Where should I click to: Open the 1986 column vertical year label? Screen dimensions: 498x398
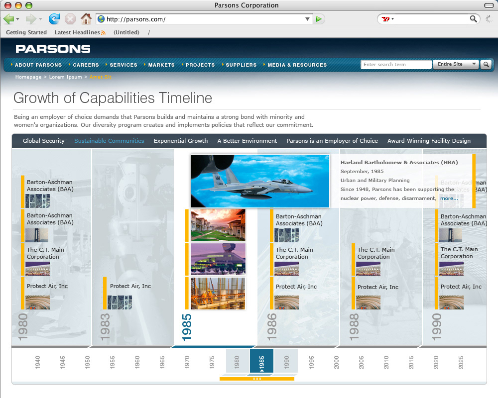[272, 327]
